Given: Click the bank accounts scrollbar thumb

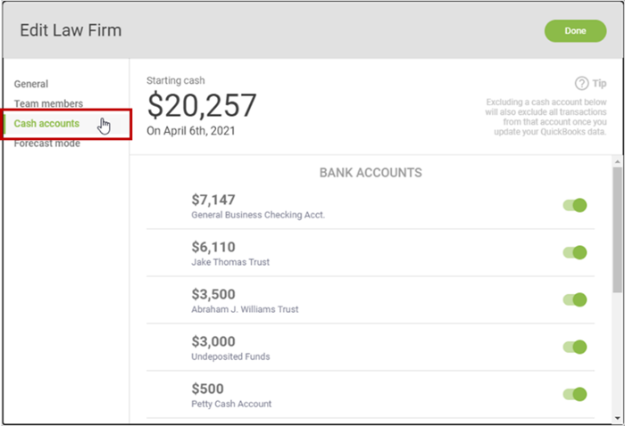Looking at the screenshot, I should click(x=618, y=230).
